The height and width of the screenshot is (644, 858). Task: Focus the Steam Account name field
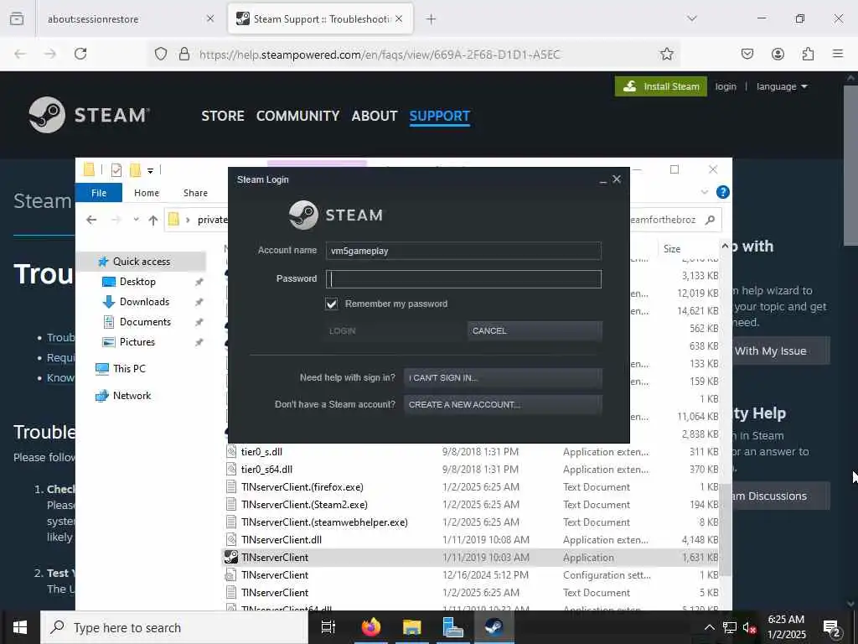coord(463,251)
